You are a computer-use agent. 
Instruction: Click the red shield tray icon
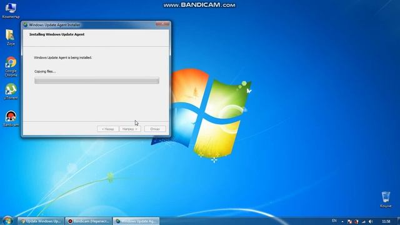(356, 222)
